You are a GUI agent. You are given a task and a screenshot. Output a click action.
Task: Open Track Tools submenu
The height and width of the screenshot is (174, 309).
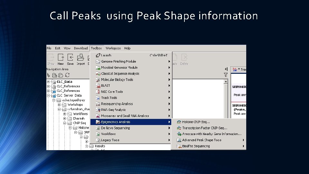[131, 98]
